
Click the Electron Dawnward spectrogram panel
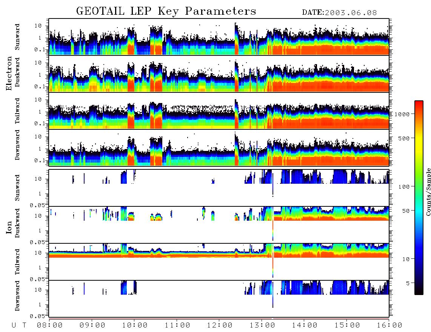click(x=219, y=148)
